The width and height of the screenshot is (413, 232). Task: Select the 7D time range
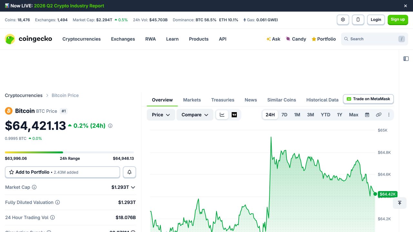[284, 115]
